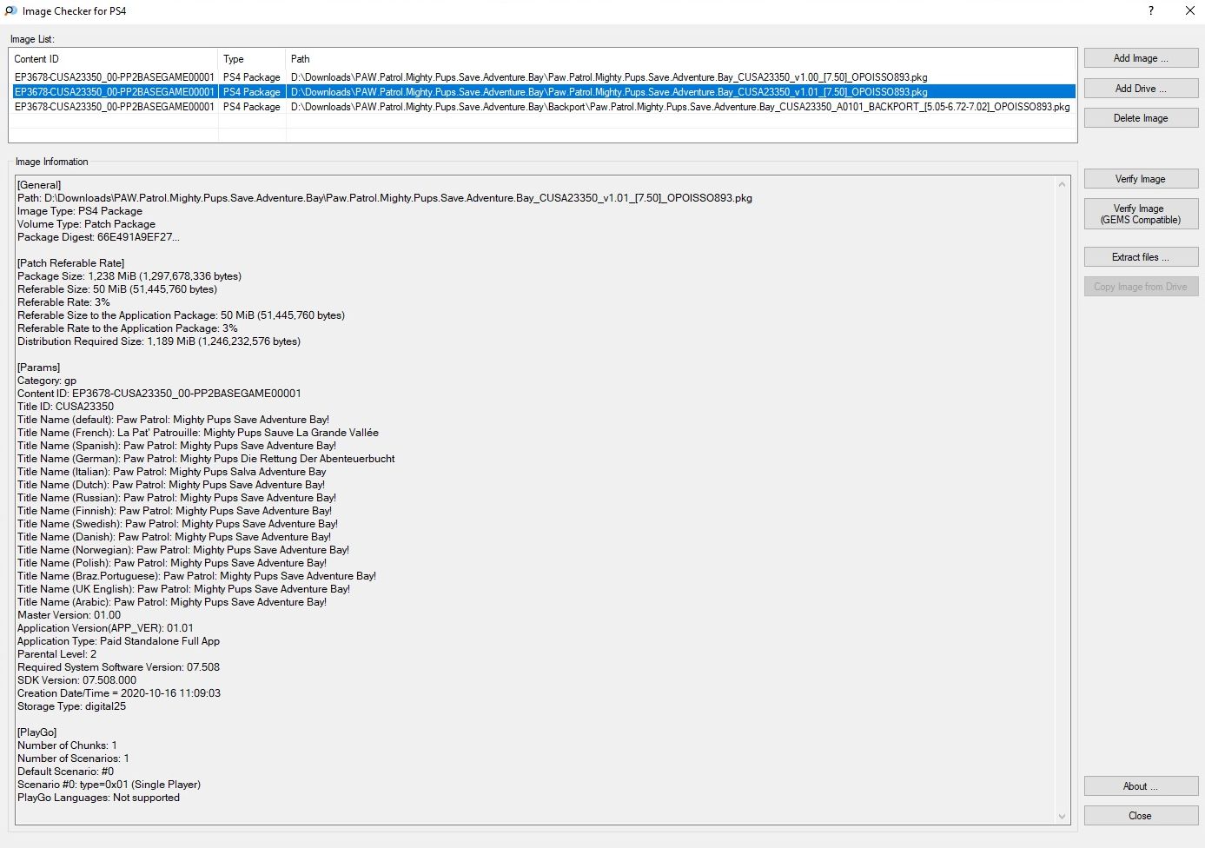Click Content ID cell of v1.01 row
This screenshot has width=1205, height=848.
115,92
